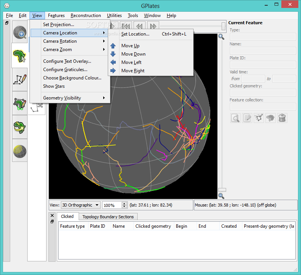The width and height of the screenshot is (301, 275).
Task: Click the Begin column header
Action: pos(185,226)
